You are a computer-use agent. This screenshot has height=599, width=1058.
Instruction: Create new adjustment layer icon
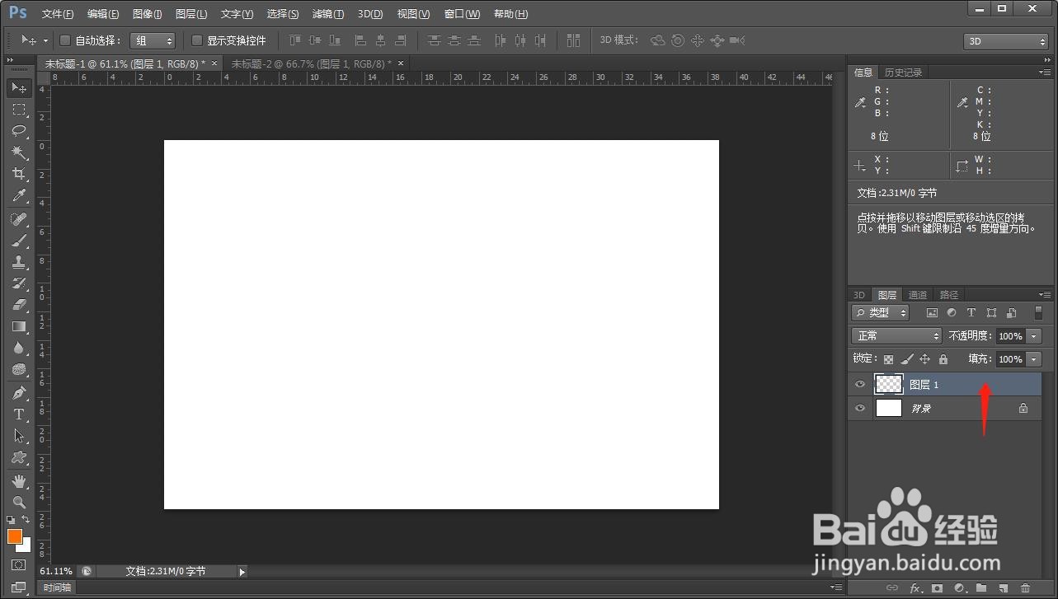coord(959,588)
